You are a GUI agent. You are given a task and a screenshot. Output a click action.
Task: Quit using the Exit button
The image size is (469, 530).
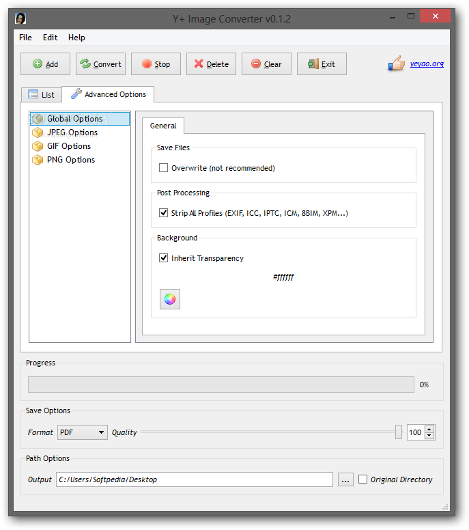[x=322, y=64]
